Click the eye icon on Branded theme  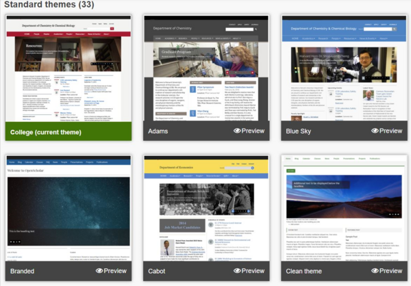pyautogui.click(x=99, y=271)
